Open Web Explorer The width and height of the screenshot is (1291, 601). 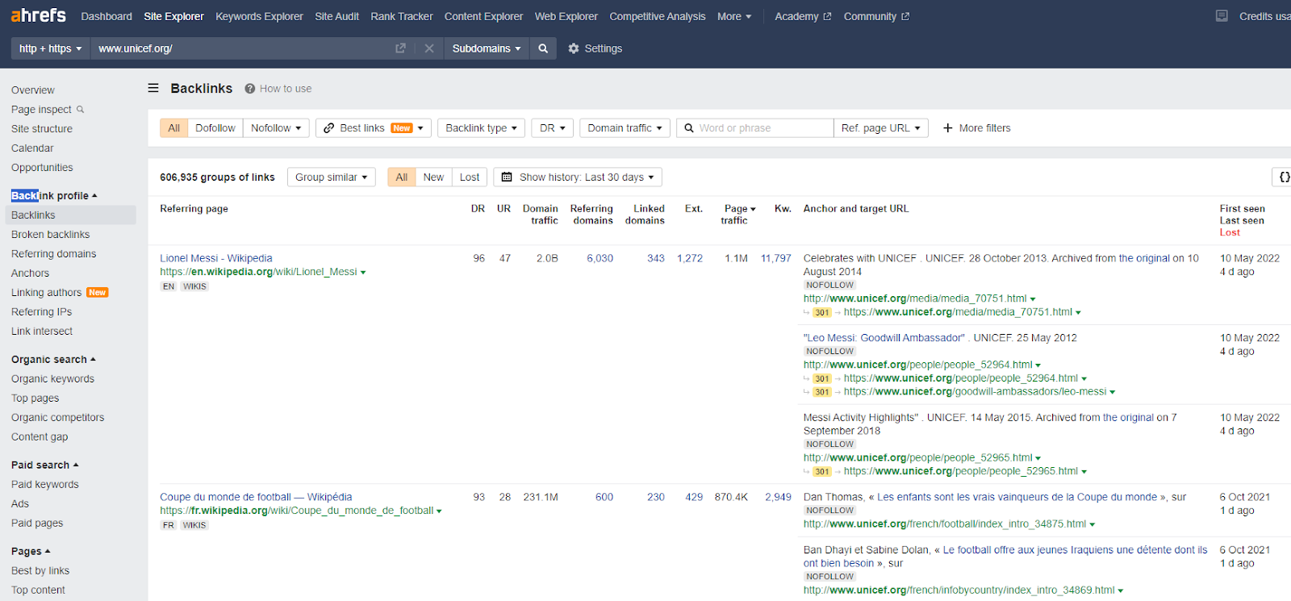(x=566, y=16)
